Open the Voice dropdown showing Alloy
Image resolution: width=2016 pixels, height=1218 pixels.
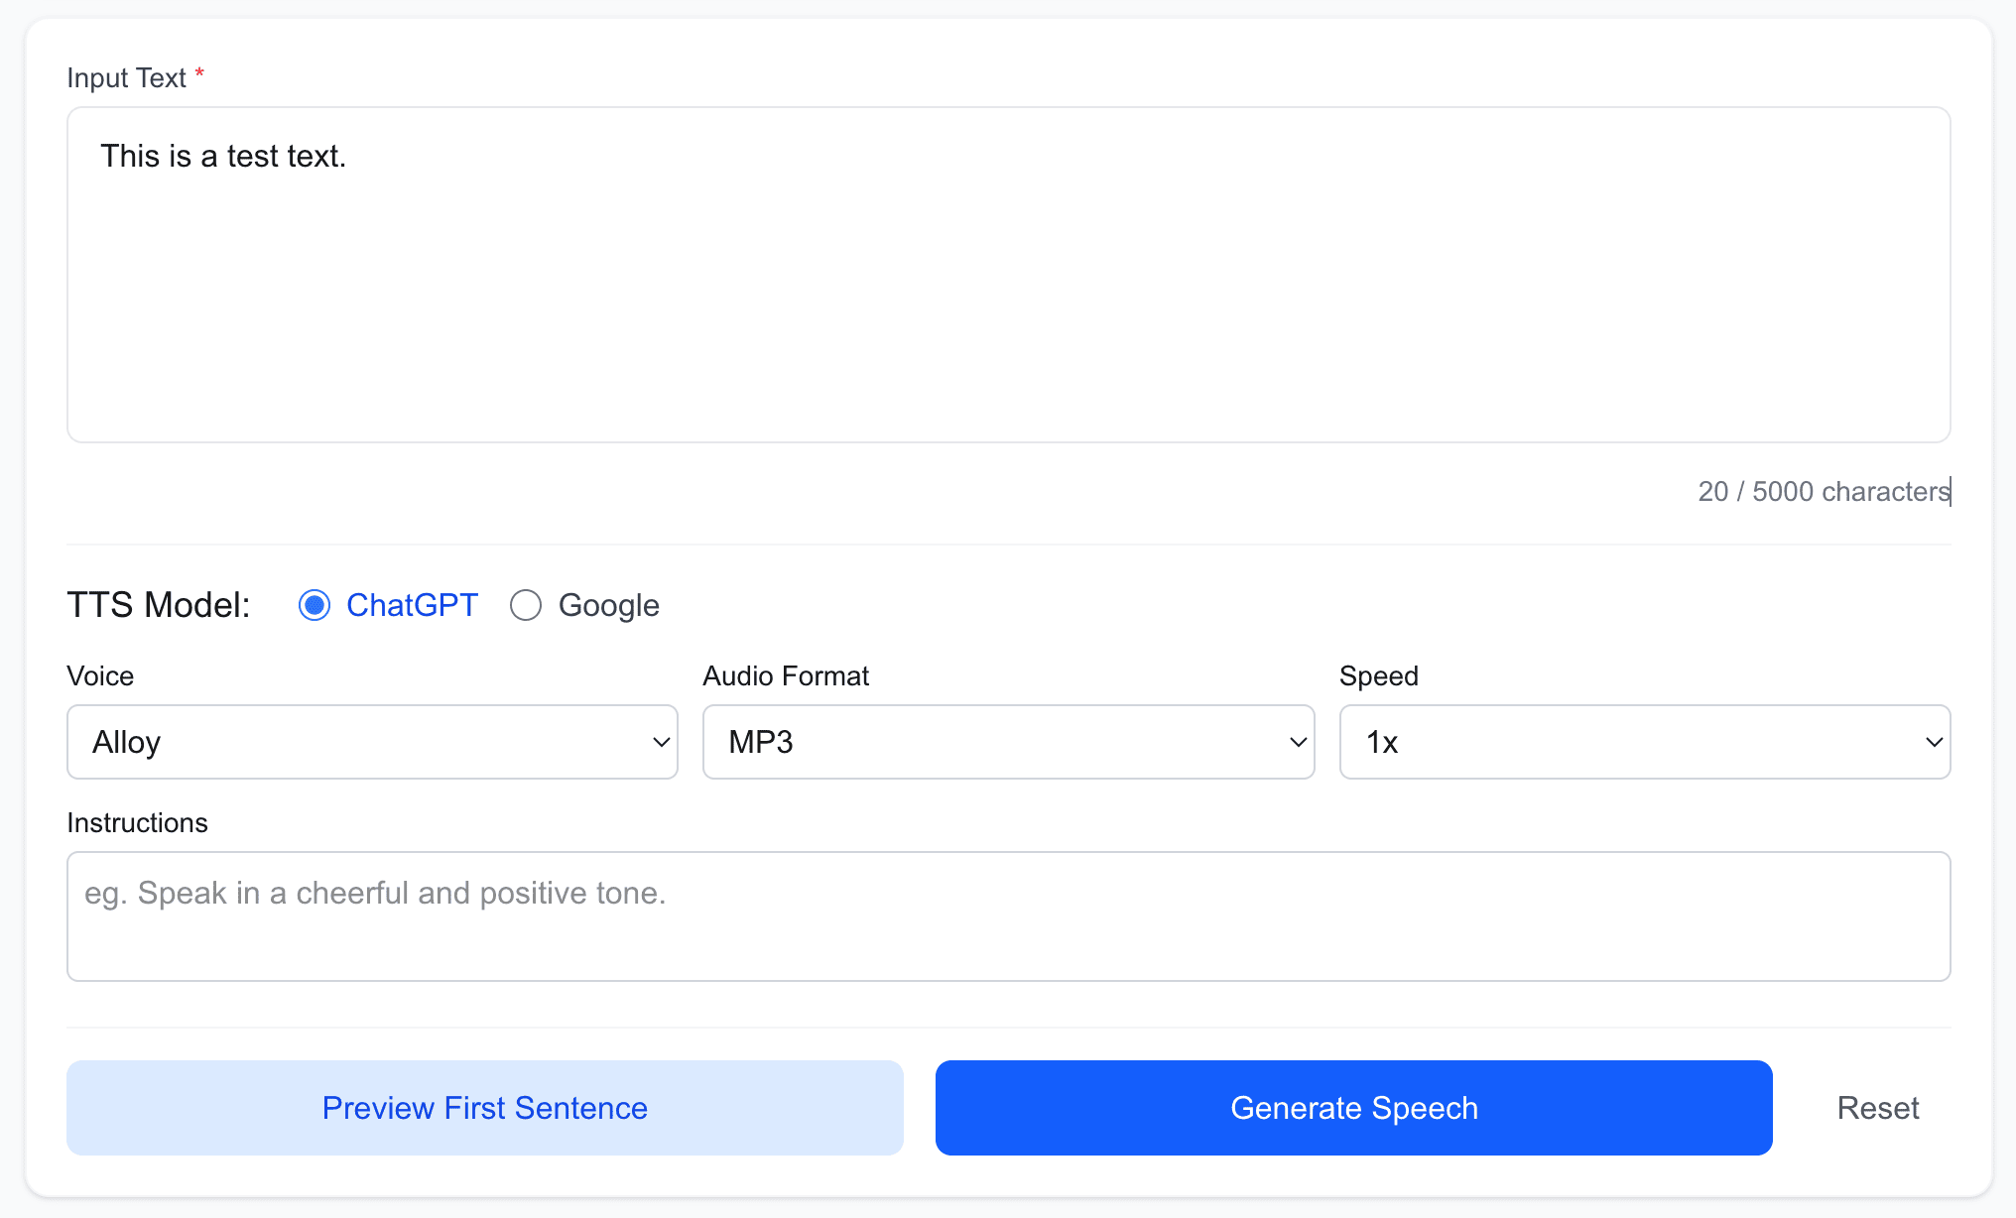[357, 742]
